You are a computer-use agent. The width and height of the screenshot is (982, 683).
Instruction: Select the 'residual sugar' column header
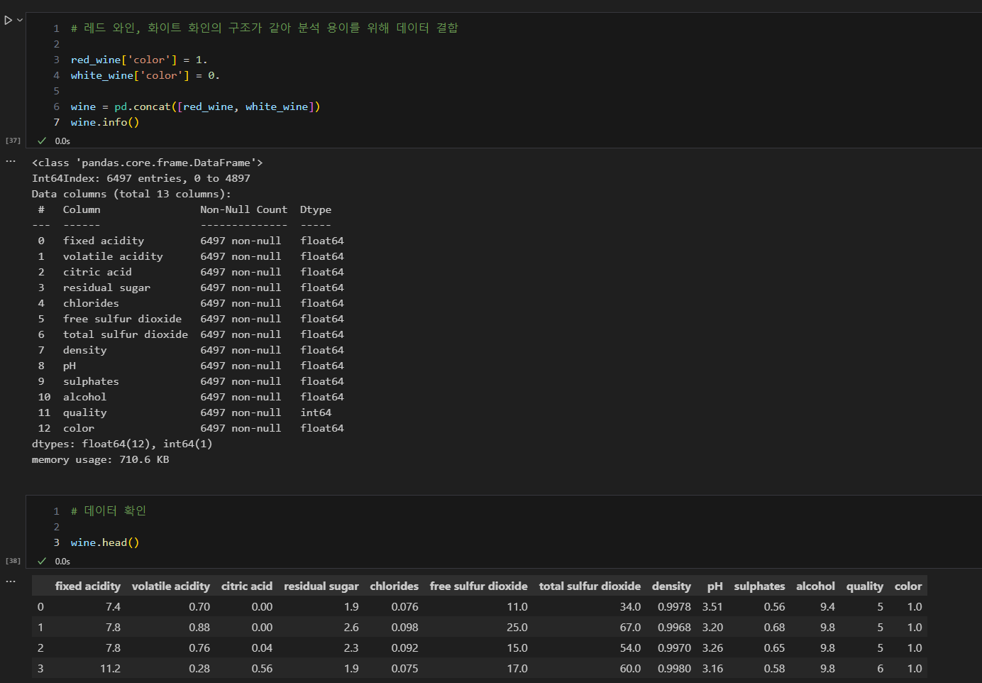[321, 586]
